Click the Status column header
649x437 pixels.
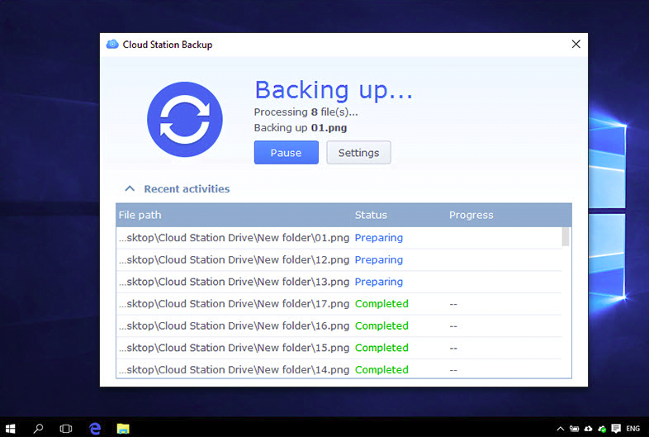coord(371,215)
